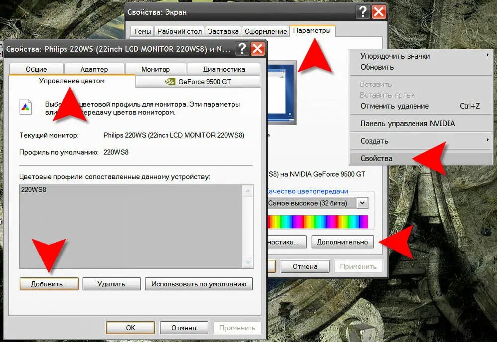Open the color quality dropdown arrow
497x342 pixels.
click(x=362, y=203)
